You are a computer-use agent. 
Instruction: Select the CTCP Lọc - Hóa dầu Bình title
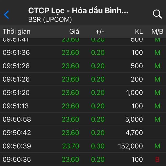coord(78,11)
